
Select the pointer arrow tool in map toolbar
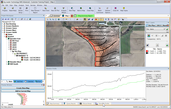tap(48, 19)
